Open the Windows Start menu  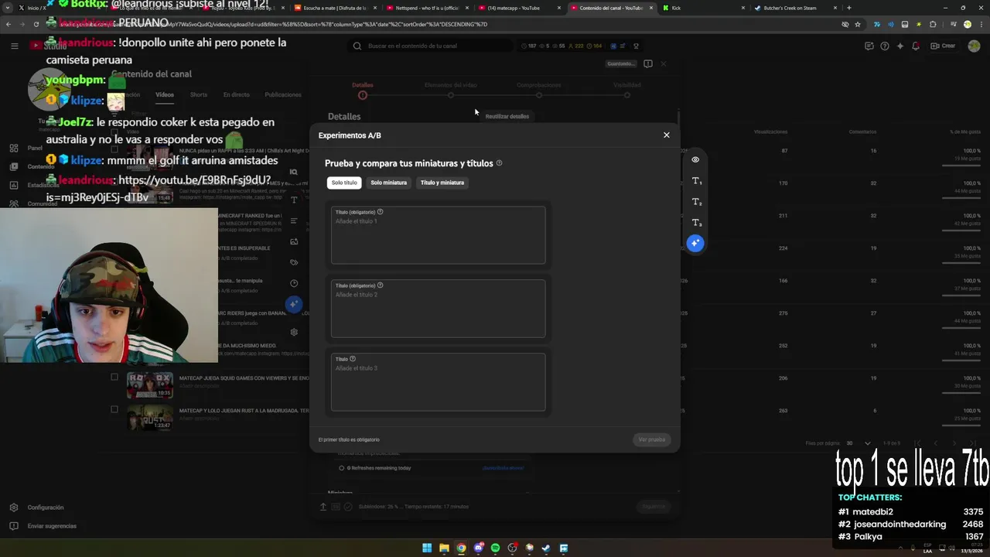pyautogui.click(x=427, y=548)
